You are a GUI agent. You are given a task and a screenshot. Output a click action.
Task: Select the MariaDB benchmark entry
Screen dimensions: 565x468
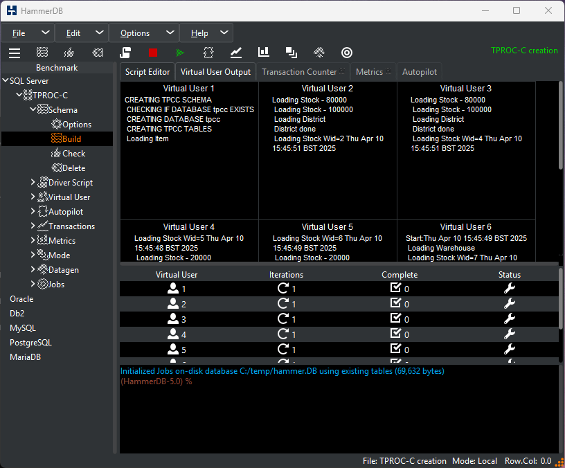25,357
